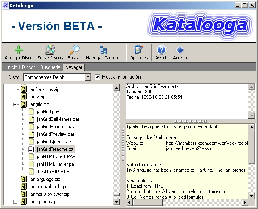Click the janGridPreview.pas file icon
Viewport: 258px width, 209px height.
click(x=31, y=134)
